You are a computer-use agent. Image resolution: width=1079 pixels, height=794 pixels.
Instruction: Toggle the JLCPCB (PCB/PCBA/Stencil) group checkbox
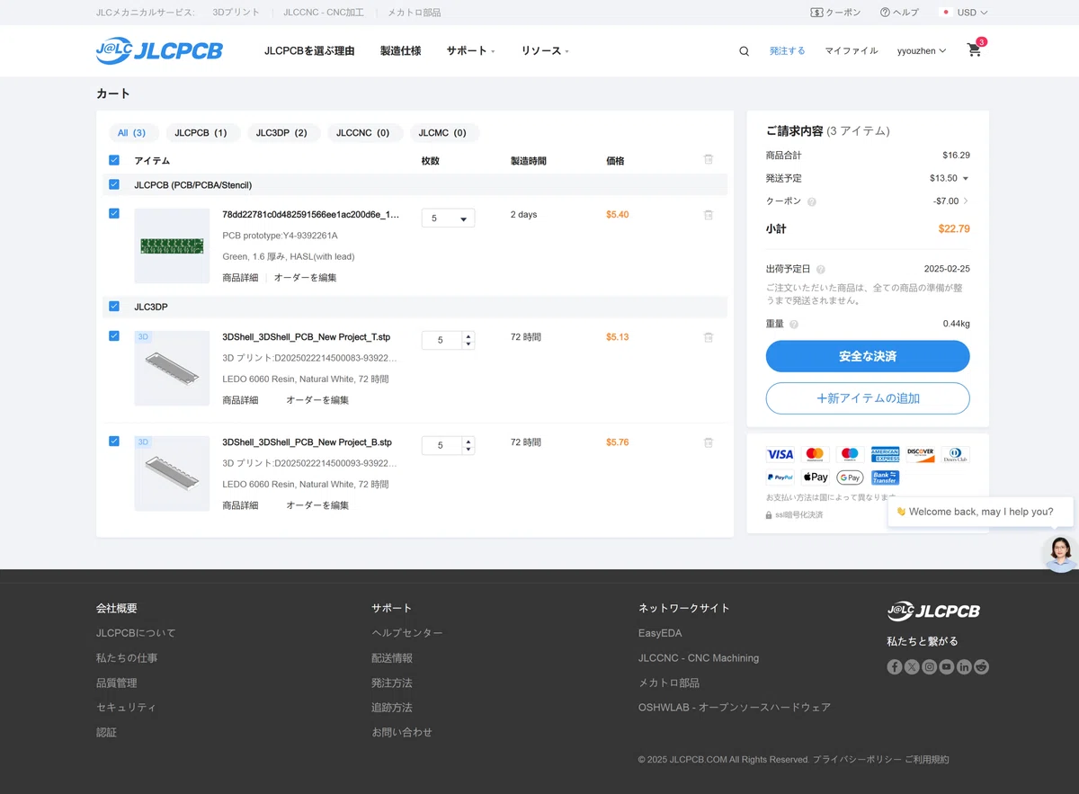[x=114, y=184]
